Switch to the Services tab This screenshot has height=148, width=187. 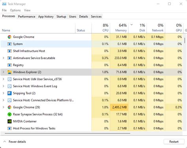[96, 17]
